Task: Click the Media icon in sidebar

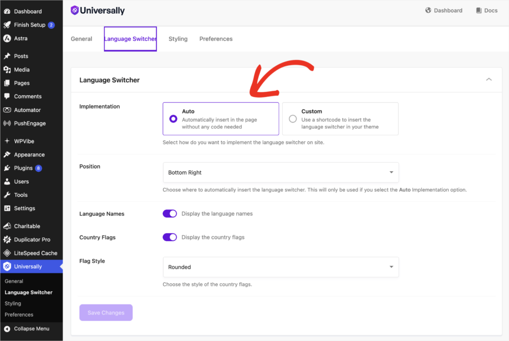Action: [7, 69]
